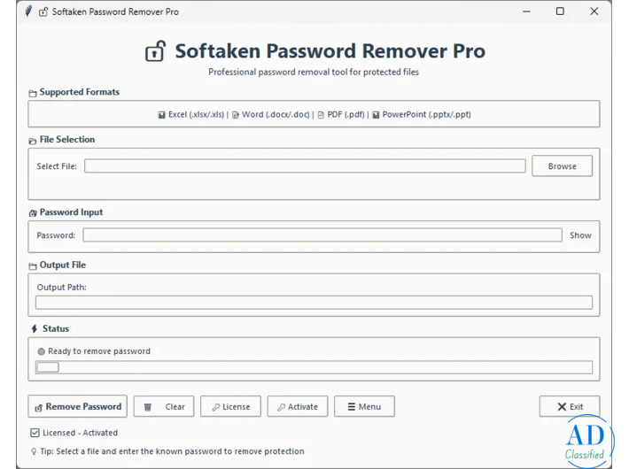
Task: Click the gray status indicator dot
Action: coord(42,351)
